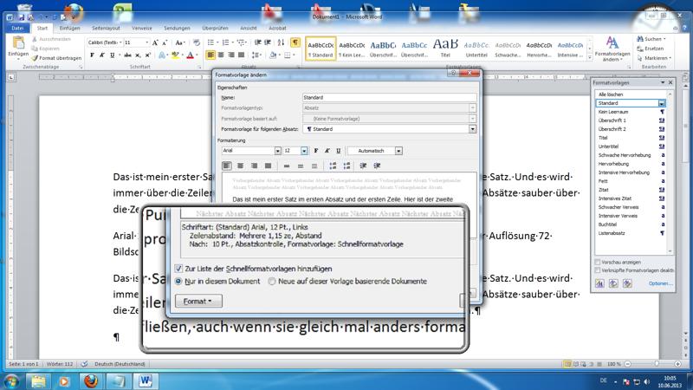Apply strikethrough from the ribbon
This screenshot has height=390, width=693.
tap(127, 55)
